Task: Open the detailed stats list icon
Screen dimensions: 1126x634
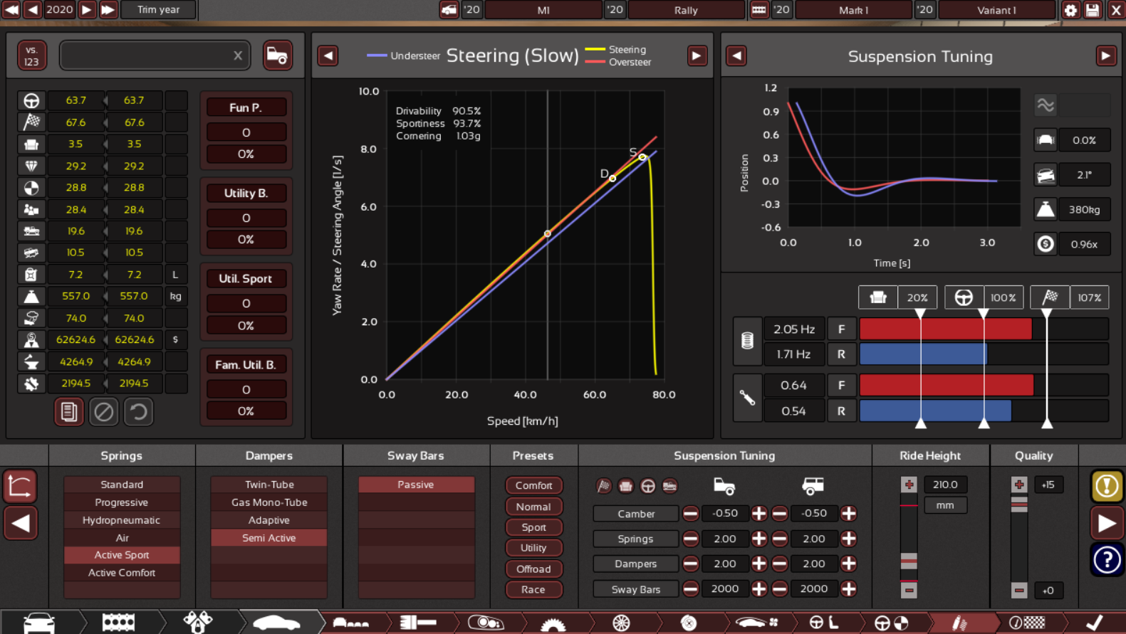Action: coord(68,412)
